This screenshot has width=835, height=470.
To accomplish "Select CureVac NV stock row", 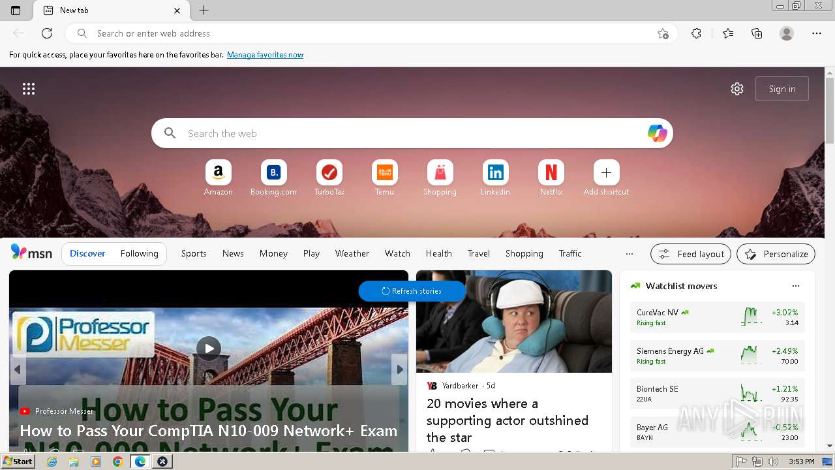I will tap(718, 318).
